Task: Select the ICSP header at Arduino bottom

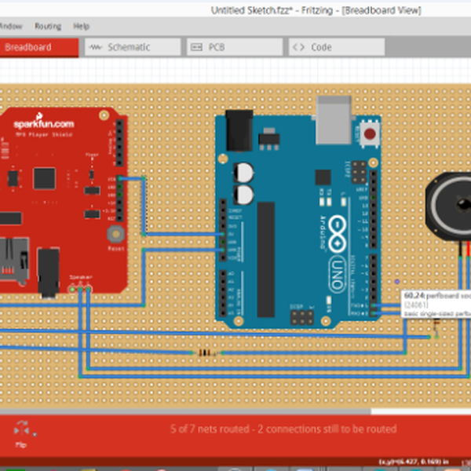Action: pos(302,317)
